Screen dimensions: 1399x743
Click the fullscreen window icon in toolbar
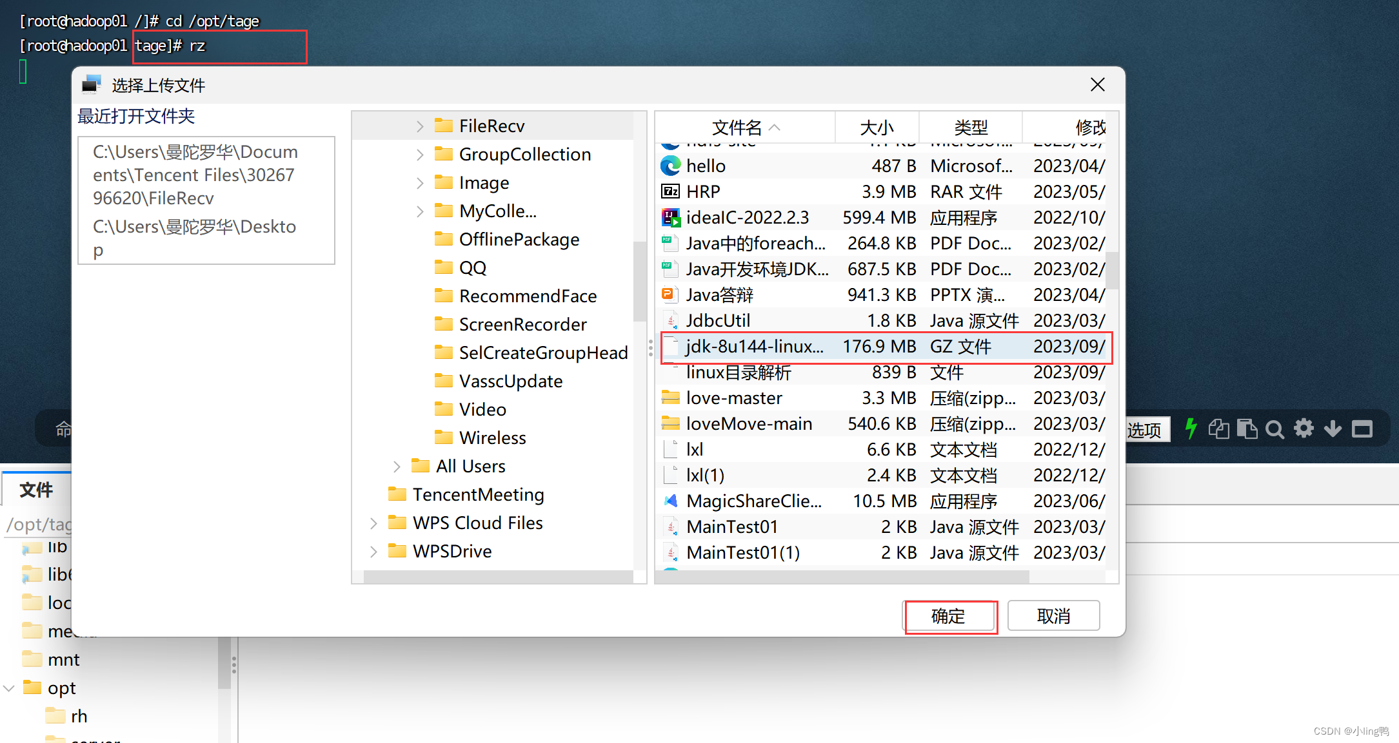pyautogui.click(x=1362, y=429)
